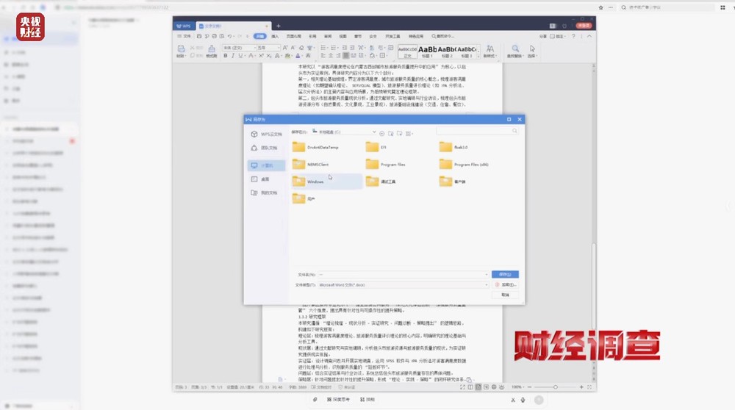The width and height of the screenshot is (735, 410).
Task: Click the Save button in dialog
Action: click(505, 275)
